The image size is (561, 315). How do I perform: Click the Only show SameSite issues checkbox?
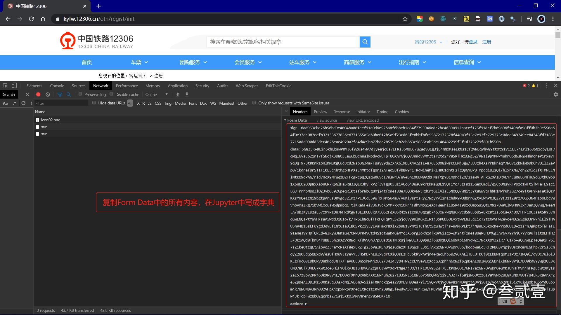pos(254,103)
